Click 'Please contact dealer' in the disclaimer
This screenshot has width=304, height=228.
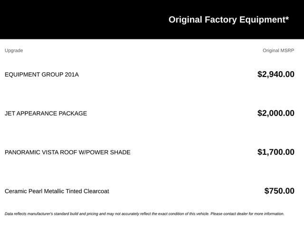[x=229, y=214]
